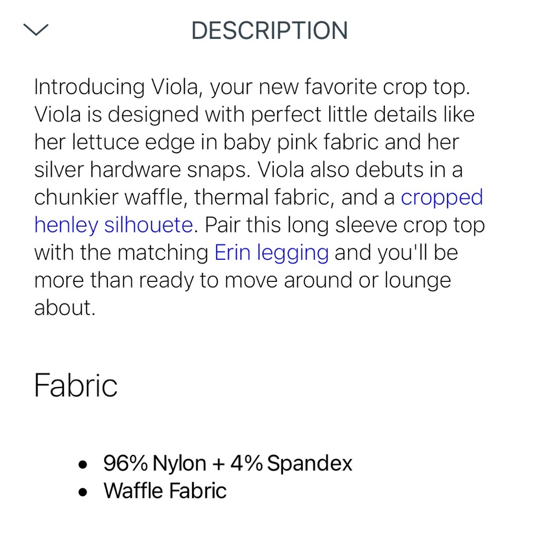The width and height of the screenshot is (539, 539).
Task: Click the words "move around or lounge"
Action: pos(337,280)
